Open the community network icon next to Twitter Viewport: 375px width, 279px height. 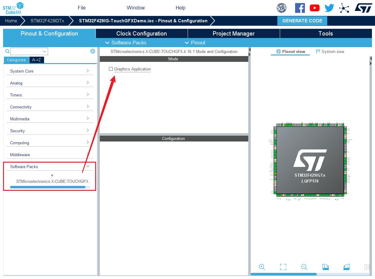point(344,8)
